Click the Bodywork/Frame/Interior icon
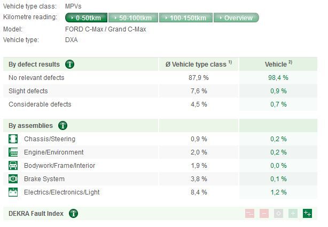 13,166
